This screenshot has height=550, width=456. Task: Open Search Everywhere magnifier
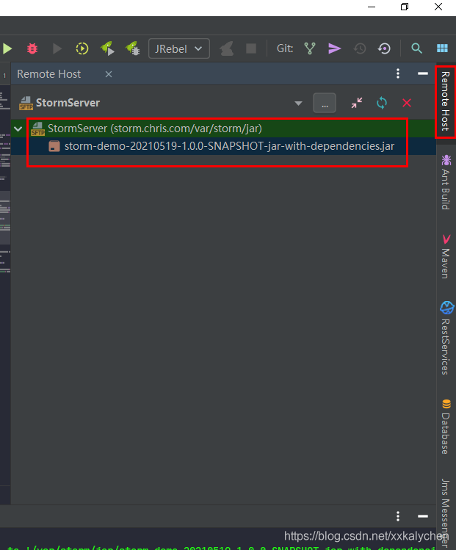click(416, 48)
